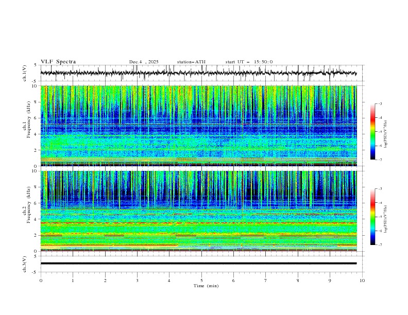Viewport: 408px width, 315px height.
Task: Click the ch.1 frequency tick label "6"
Action: click(36, 118)
